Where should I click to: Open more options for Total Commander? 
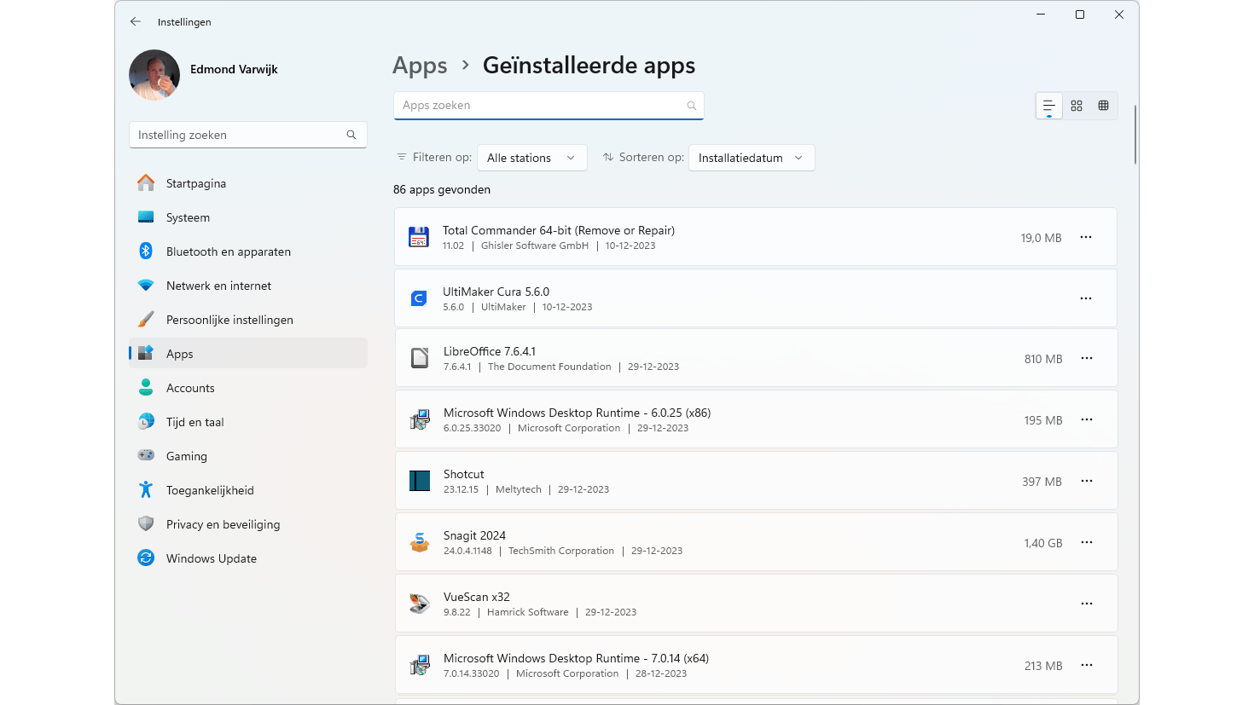1086,238
